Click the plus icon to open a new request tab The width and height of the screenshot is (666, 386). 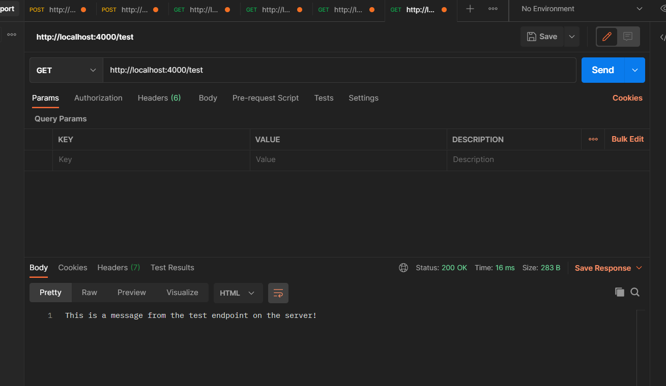(470, 8)
